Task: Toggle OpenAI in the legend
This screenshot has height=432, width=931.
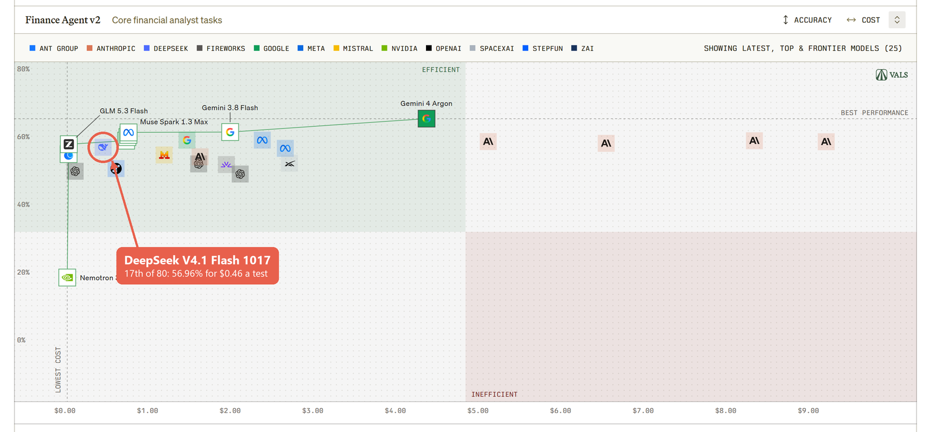Action: pyautogui.click(x=443, y=48)
